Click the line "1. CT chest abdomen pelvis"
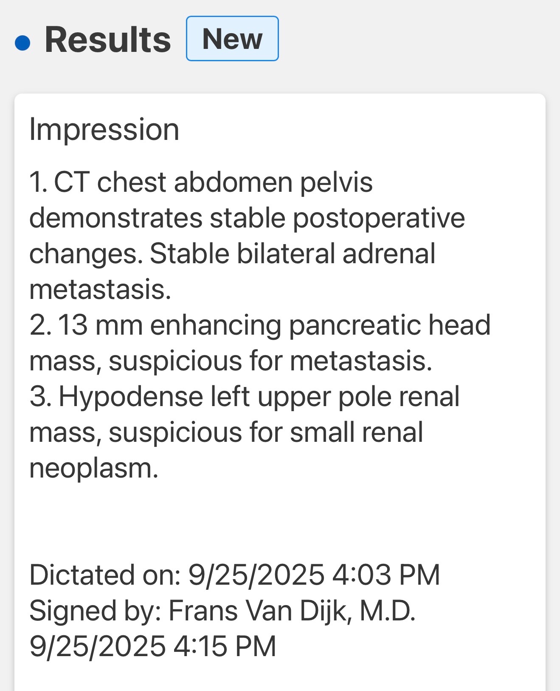The image size is (560, 691). [201, 182]
